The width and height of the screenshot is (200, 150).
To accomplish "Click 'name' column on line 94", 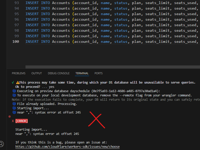I will [x=105, y=8].
